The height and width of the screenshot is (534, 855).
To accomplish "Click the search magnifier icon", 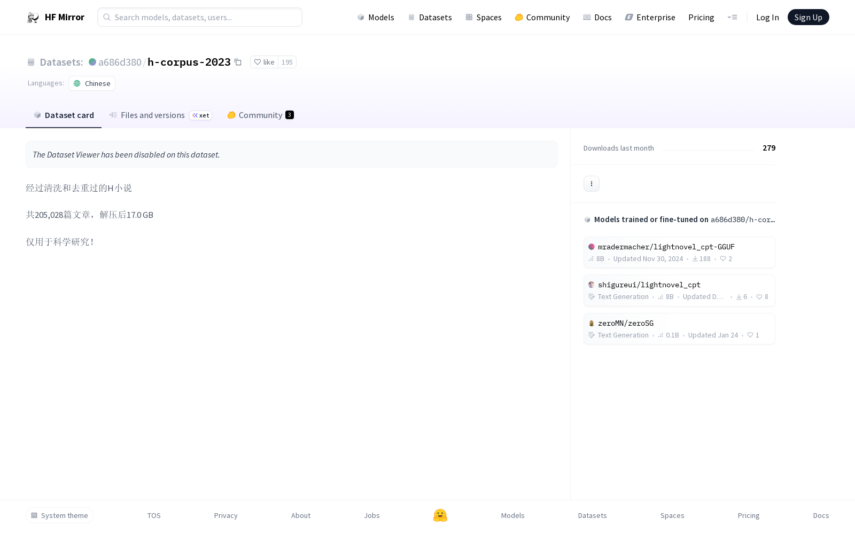I will [107, 18].
